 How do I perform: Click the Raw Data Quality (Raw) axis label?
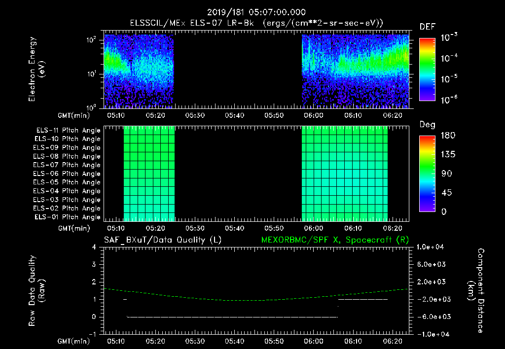36,291
